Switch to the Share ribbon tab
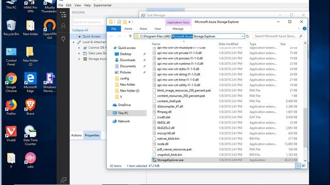The width and height of the screenshot is (330, 185). [143, 29]
